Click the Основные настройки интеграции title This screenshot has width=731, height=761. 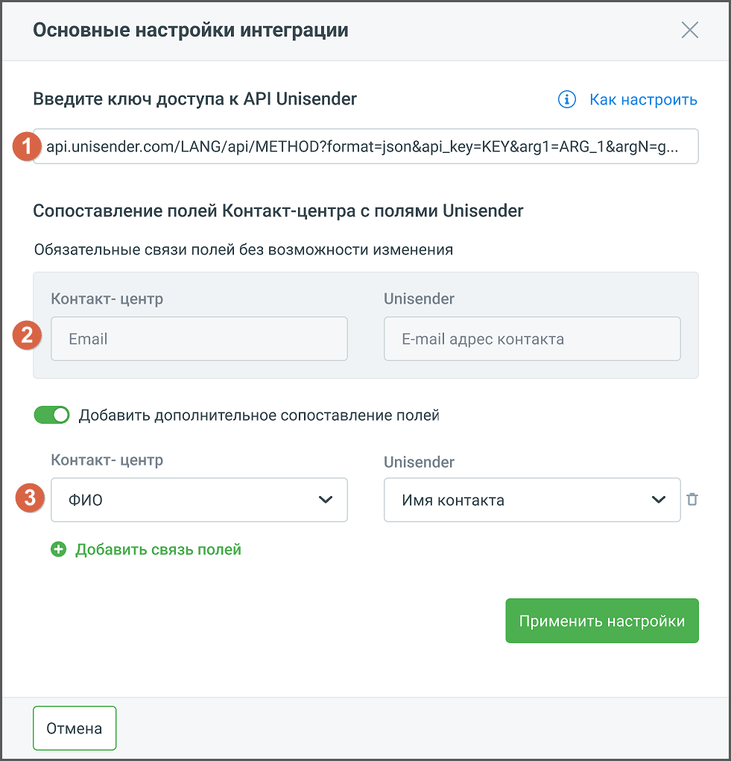point(191,30)
